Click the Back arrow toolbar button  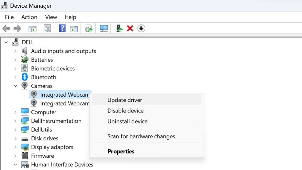pos(6,28)
